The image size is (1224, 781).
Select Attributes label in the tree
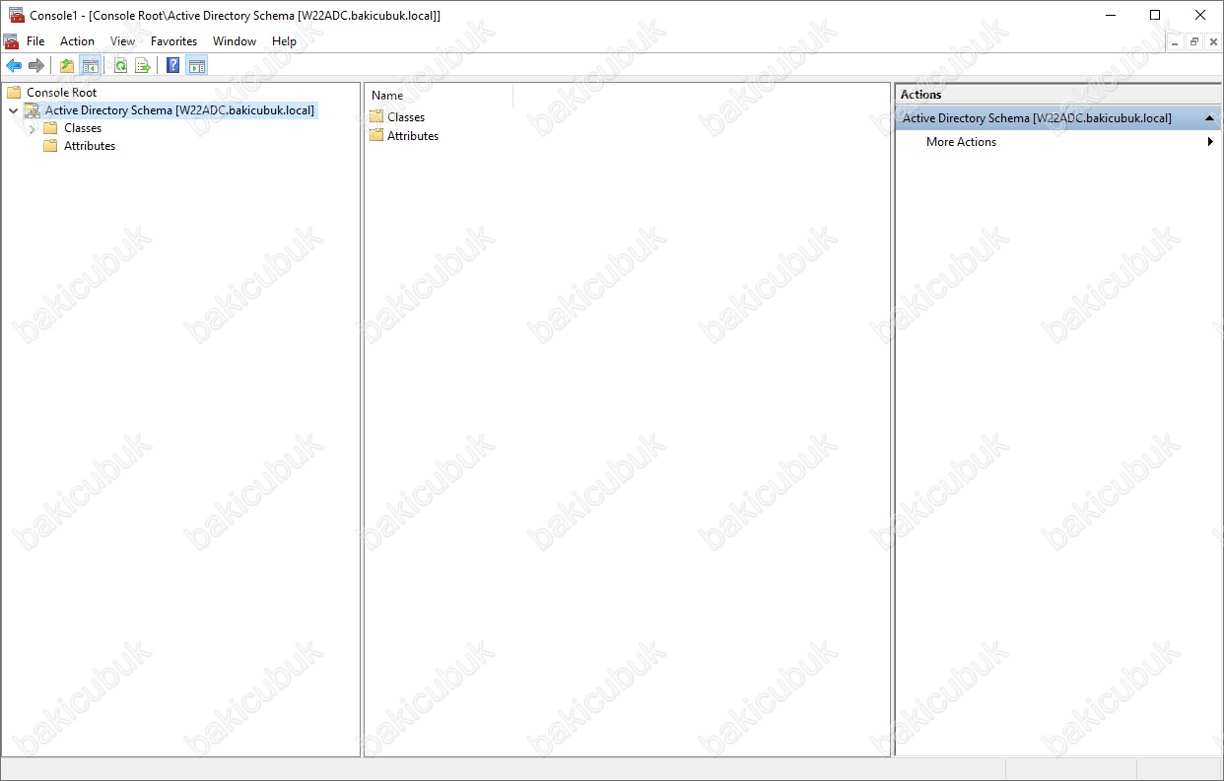90,146
